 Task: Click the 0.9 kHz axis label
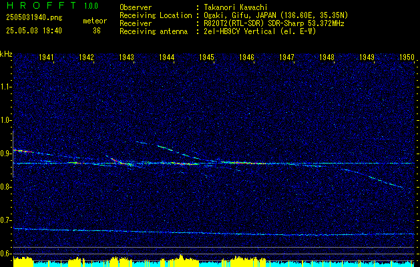(x=5, y=154)
